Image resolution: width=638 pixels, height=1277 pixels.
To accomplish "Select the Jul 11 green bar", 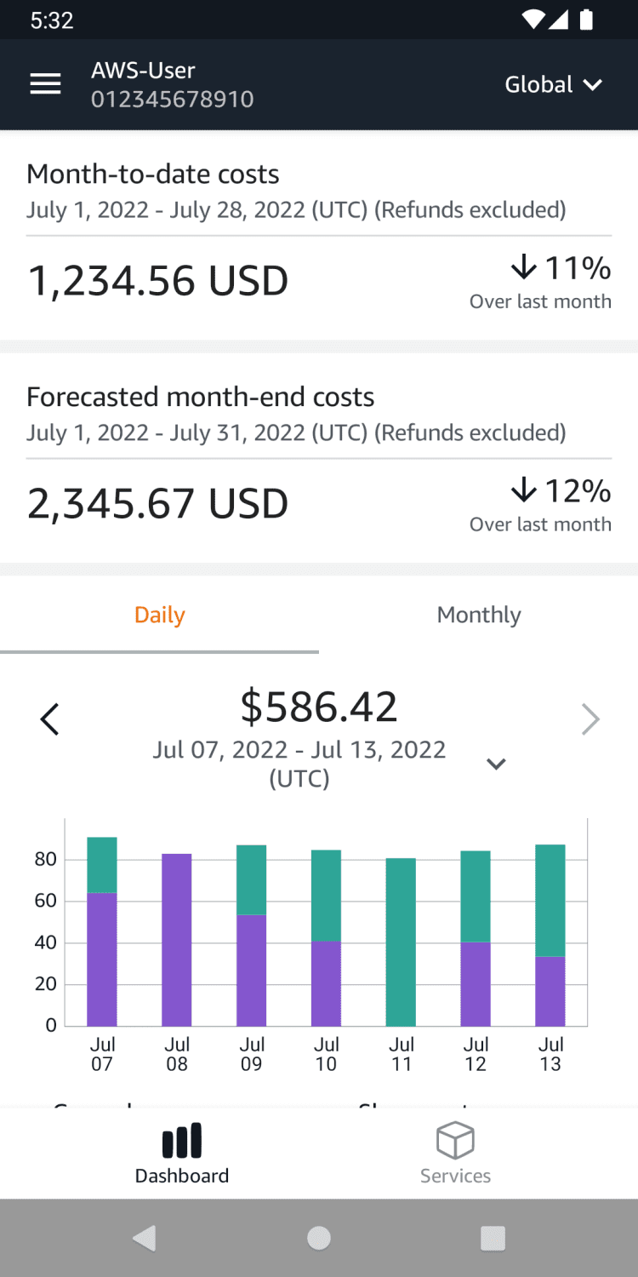I will (401, 942).
